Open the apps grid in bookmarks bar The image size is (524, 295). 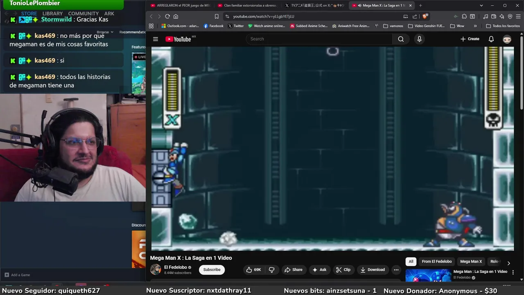coord(151,26)
